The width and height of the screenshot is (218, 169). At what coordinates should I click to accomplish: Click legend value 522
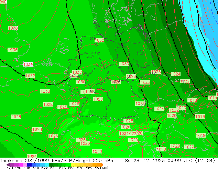44,168
